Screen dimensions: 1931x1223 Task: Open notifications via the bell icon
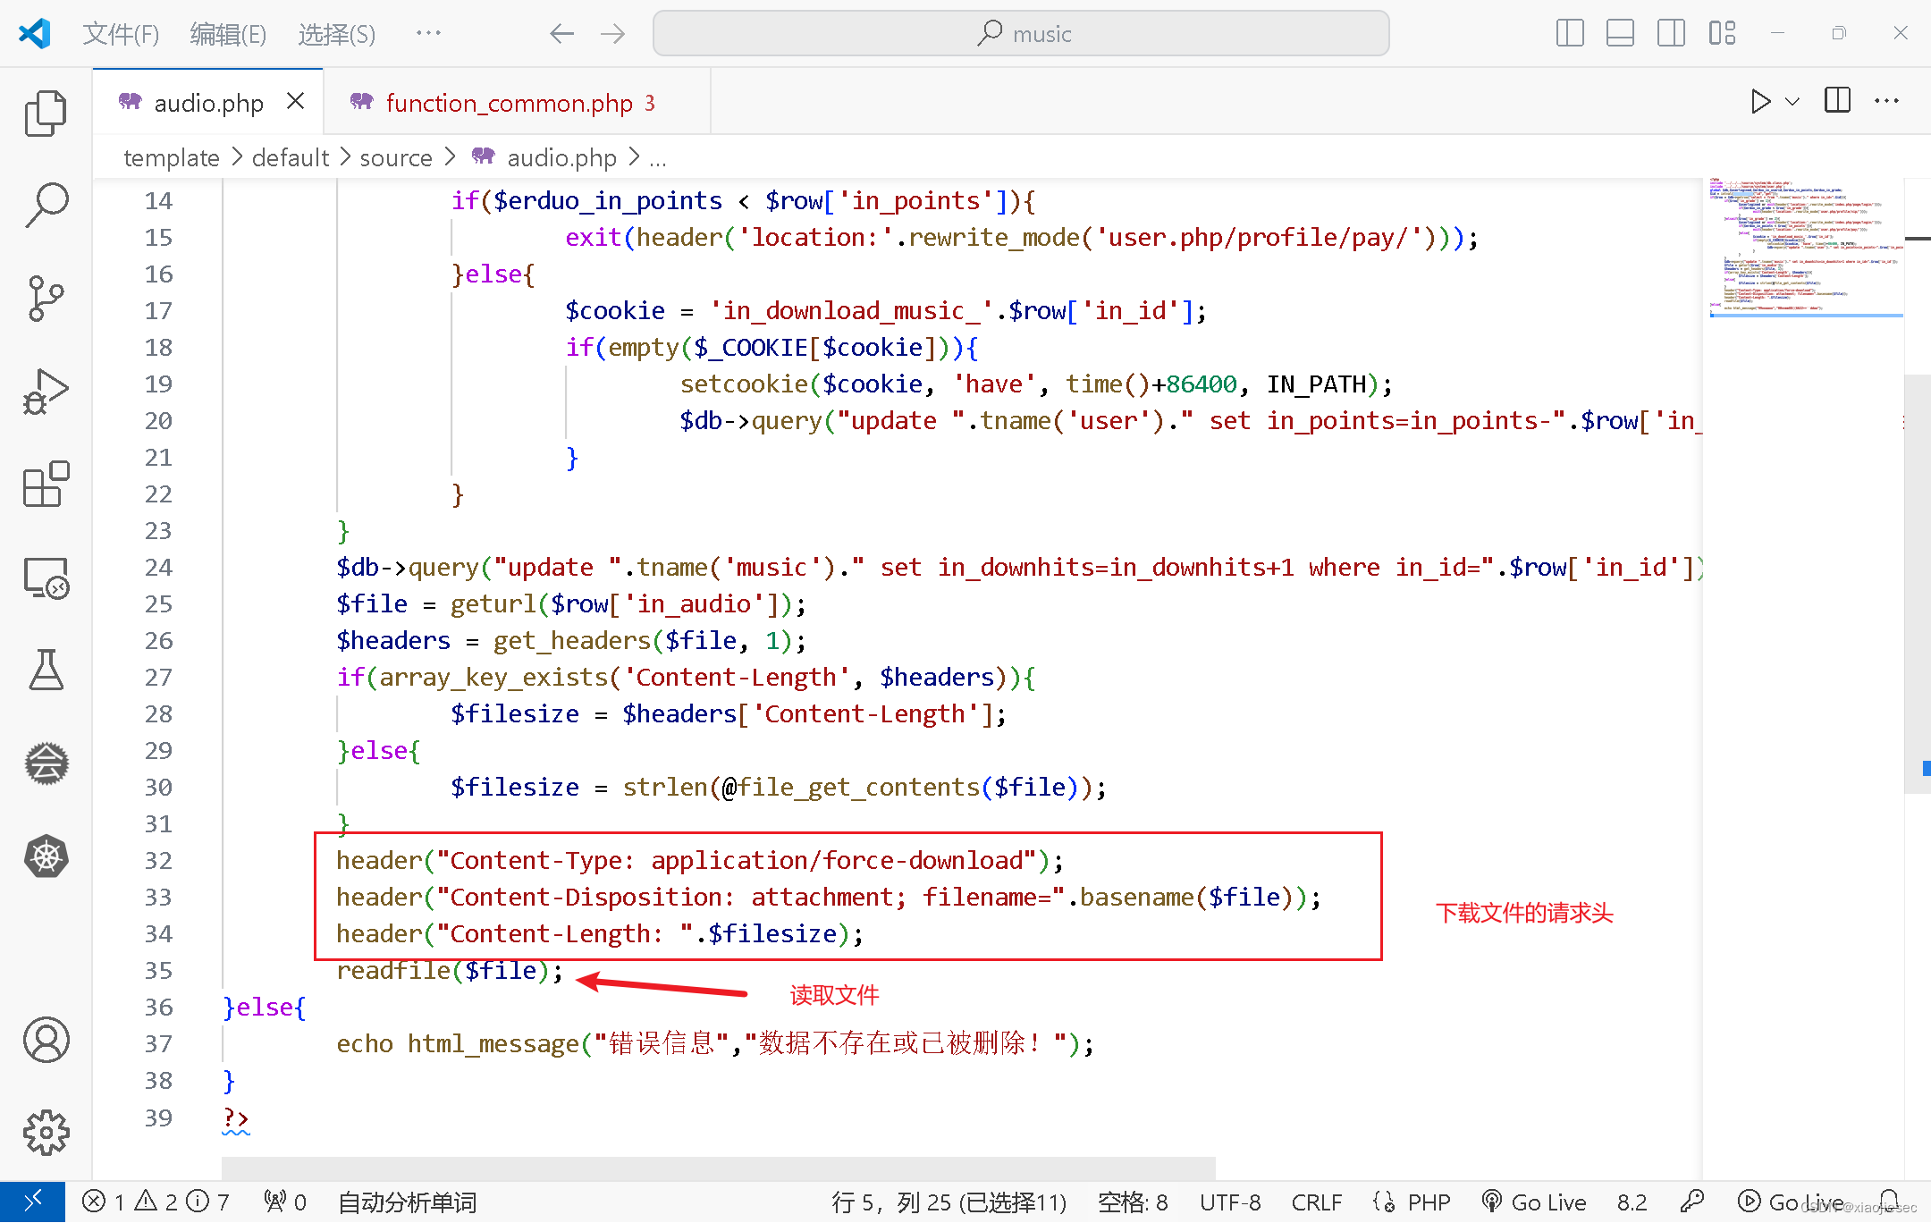click(x=1891, y=1202)
